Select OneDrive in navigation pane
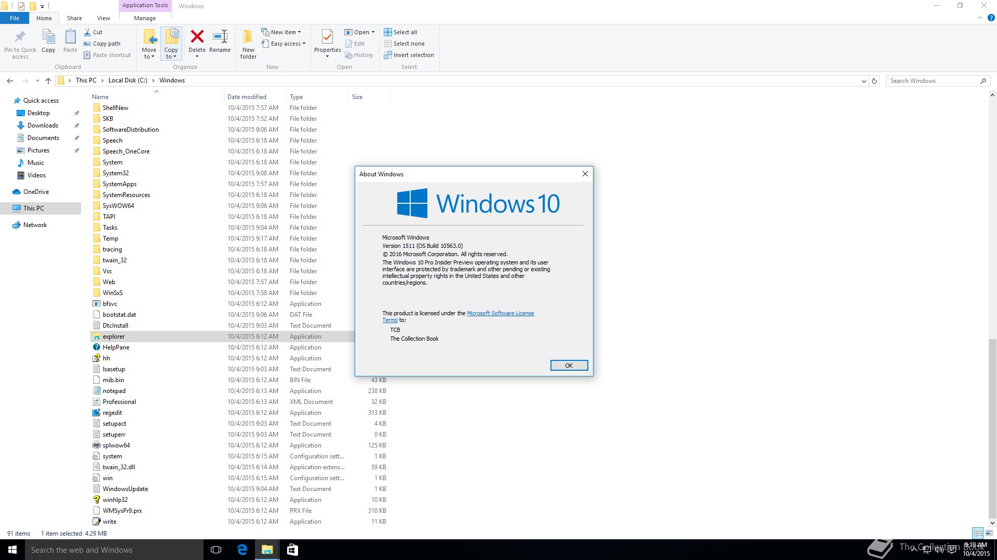Viewport: 997px width, 560px height. (x=36, y=192)
